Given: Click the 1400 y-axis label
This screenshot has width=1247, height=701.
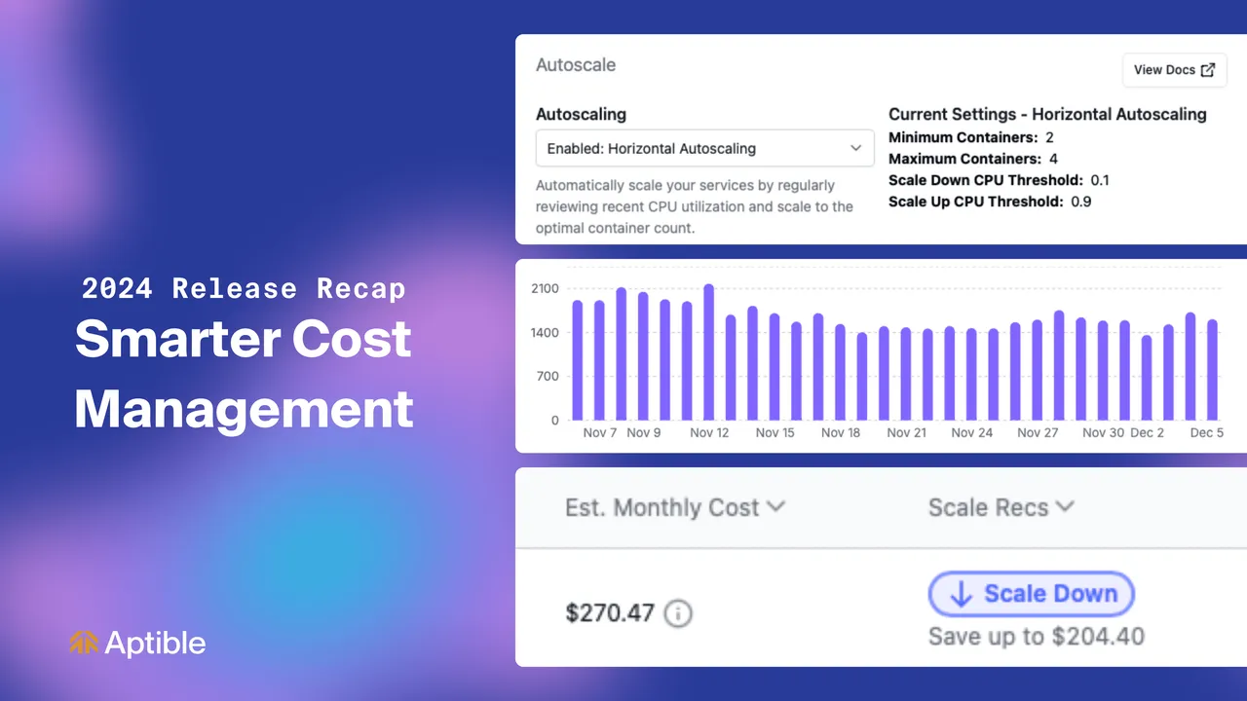Looking at the screenshot, I should coord(545,332).
